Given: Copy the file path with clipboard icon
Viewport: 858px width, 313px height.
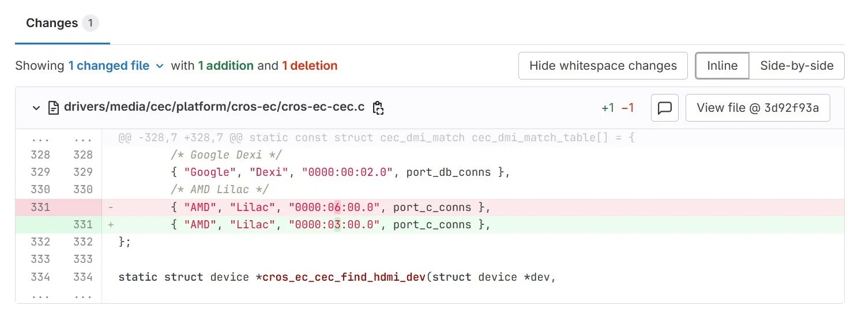Looking at the screenshot, I should pyautogui.click(x=378, y=108).
